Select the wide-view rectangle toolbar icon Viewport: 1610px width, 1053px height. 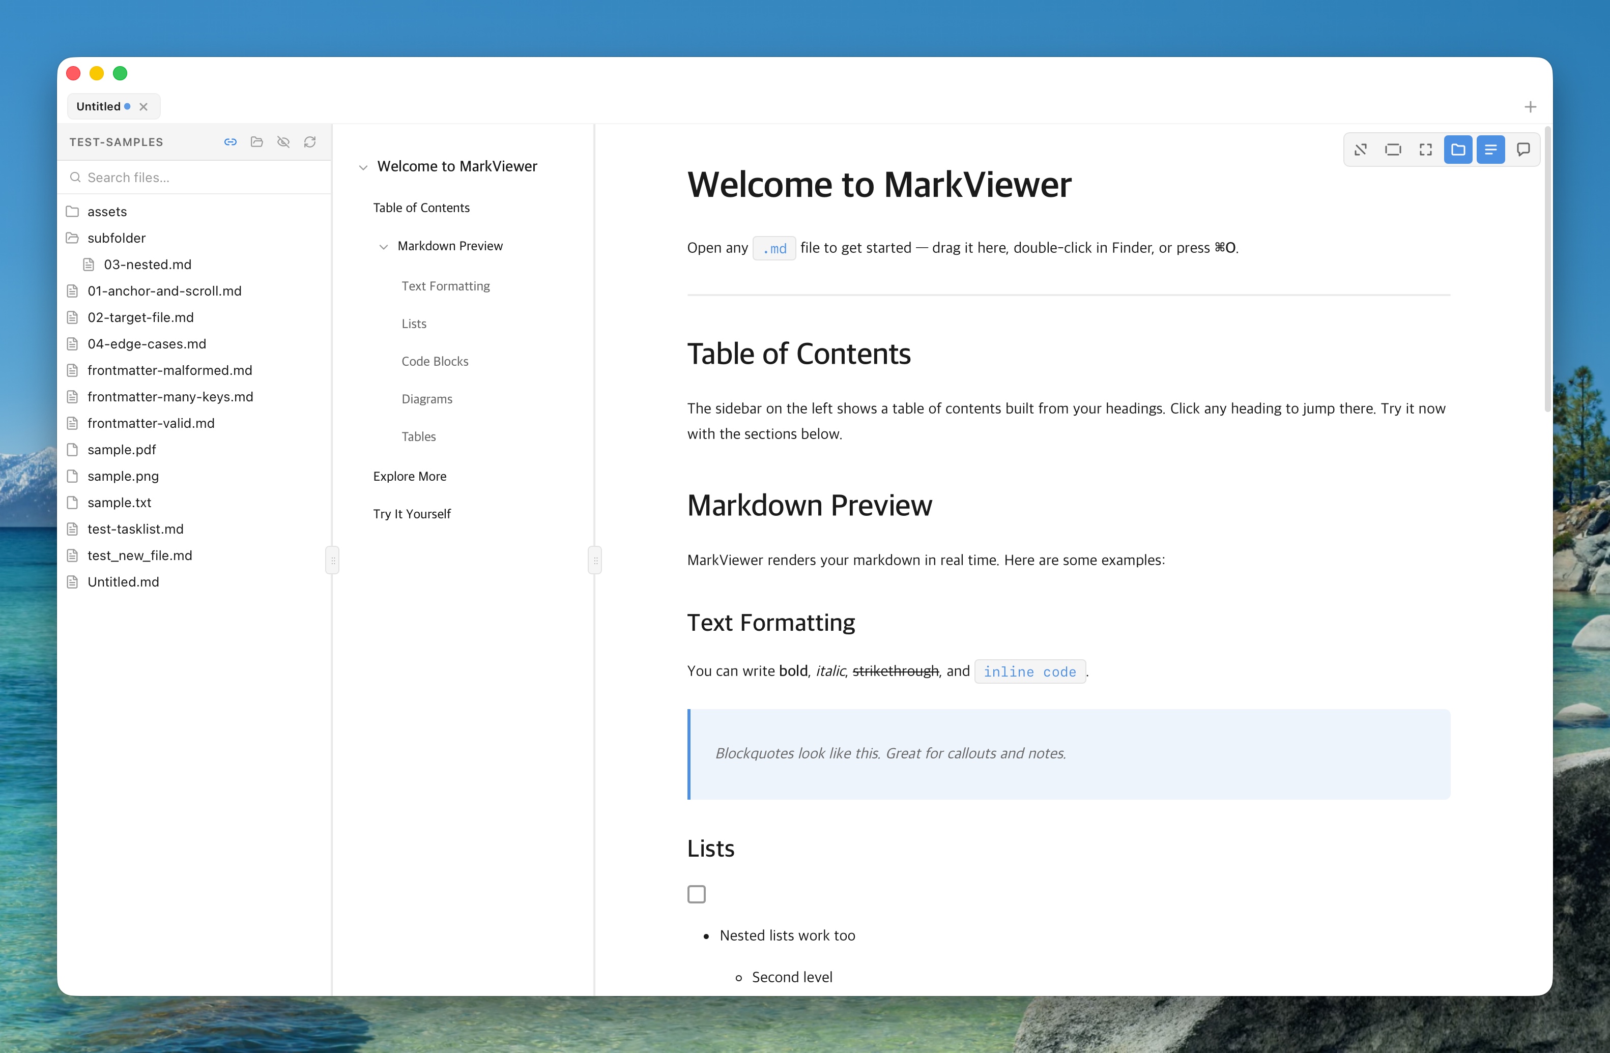(x=1393, y=150)
